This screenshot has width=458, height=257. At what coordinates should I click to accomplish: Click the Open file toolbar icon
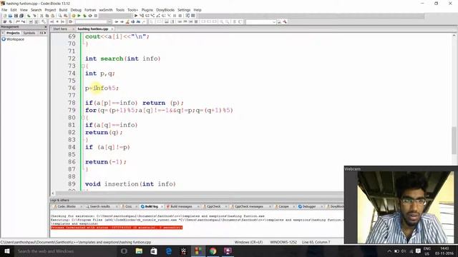10,16
